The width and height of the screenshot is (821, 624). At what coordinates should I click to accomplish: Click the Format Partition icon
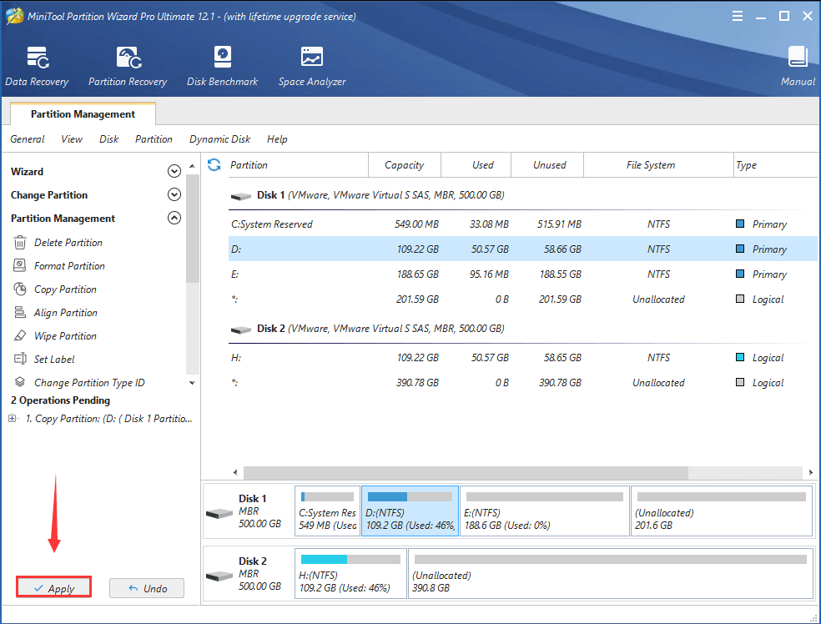pyautogui.click(x=20, y=266)
